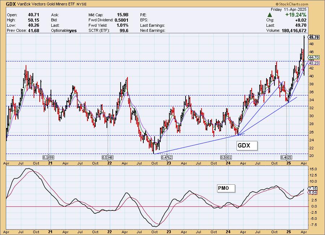Click the green up-triangle change indicator
This screenshot has height=235, width=325.
click(269, 15)
